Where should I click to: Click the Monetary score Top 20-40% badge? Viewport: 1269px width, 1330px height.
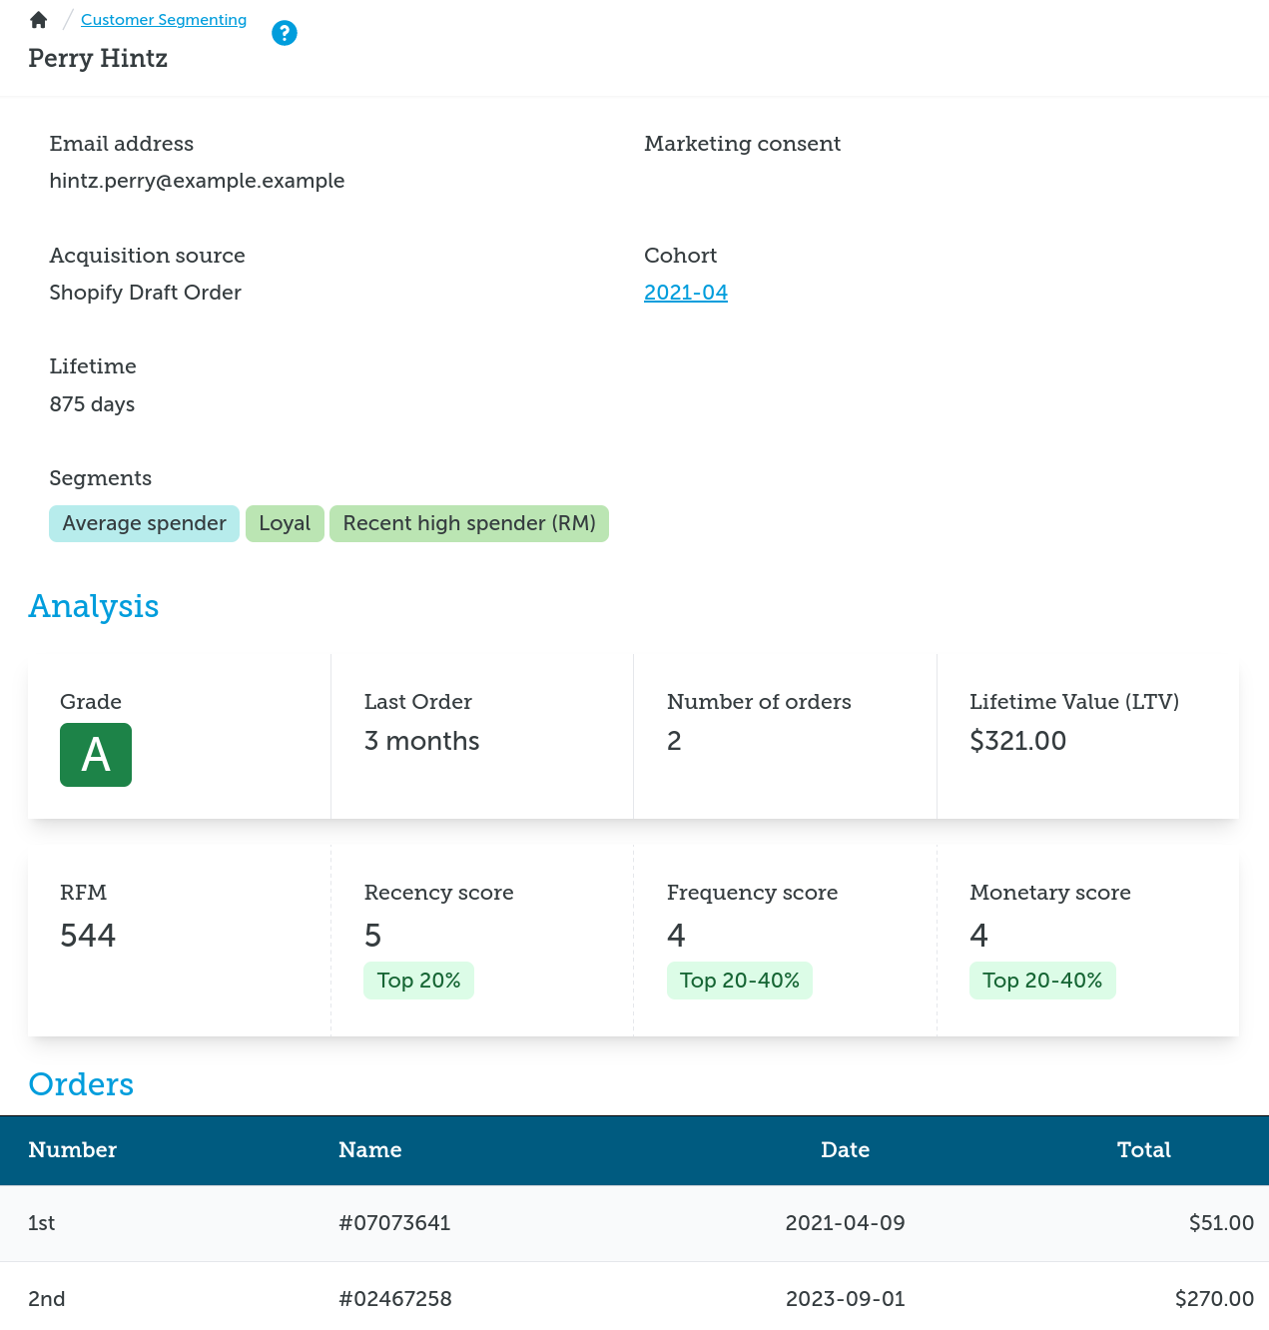click(x=1042, y=981)
